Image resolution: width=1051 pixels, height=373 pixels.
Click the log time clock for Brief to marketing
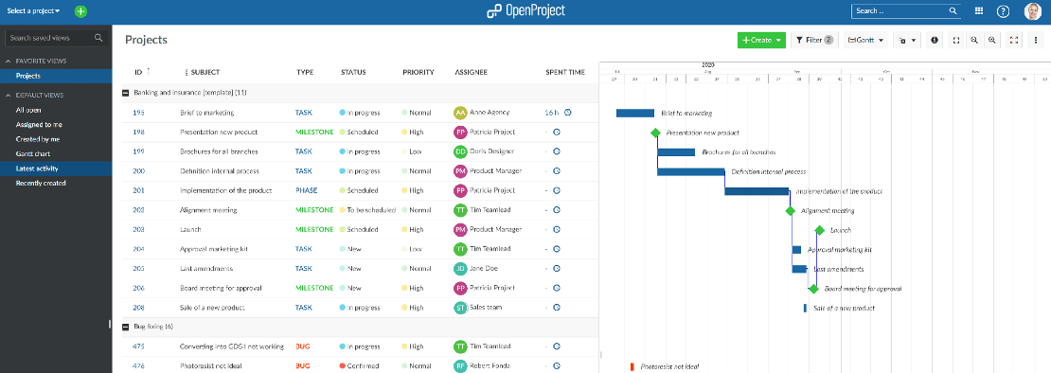pyautogui.click(x=568, y=113)
